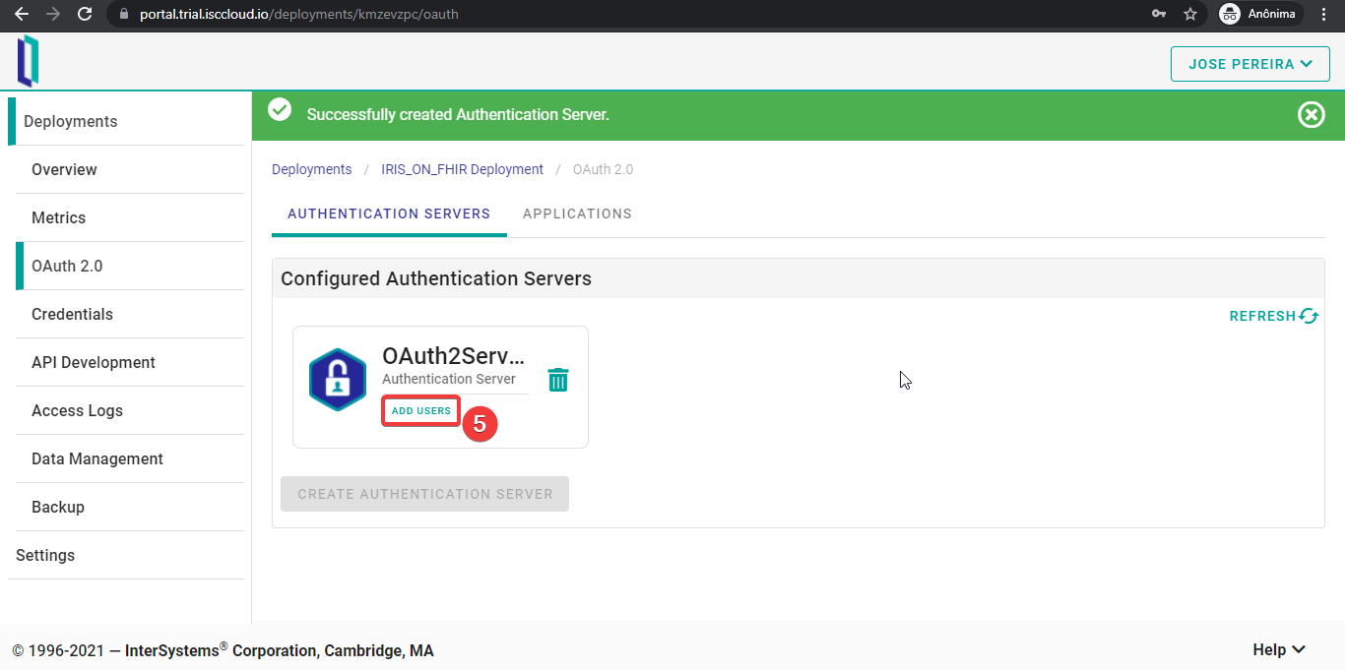Open Backup in the sidebar
1345x670 pixels.
click(x=130, y=507)
